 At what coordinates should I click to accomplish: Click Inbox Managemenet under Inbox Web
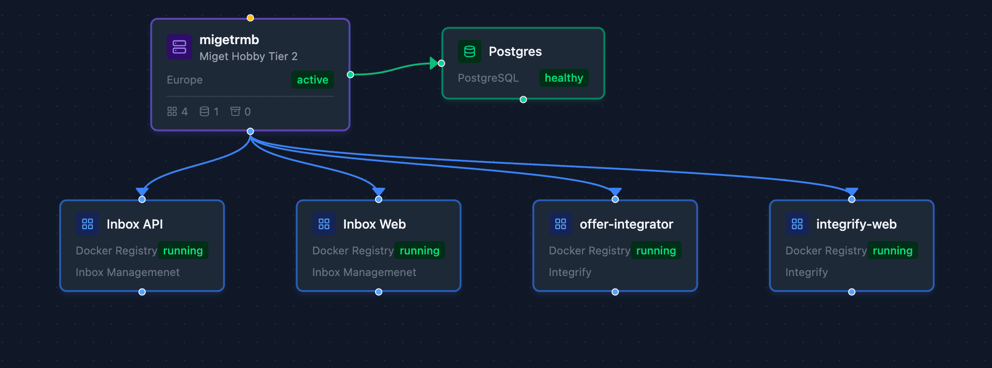364,272
